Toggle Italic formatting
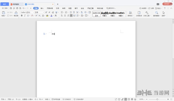 coord(25,16)
